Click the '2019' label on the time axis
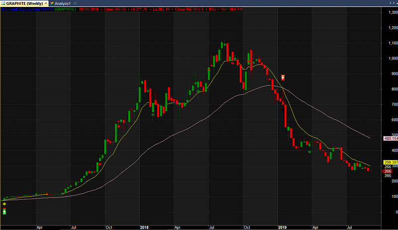 coord(282,228)
